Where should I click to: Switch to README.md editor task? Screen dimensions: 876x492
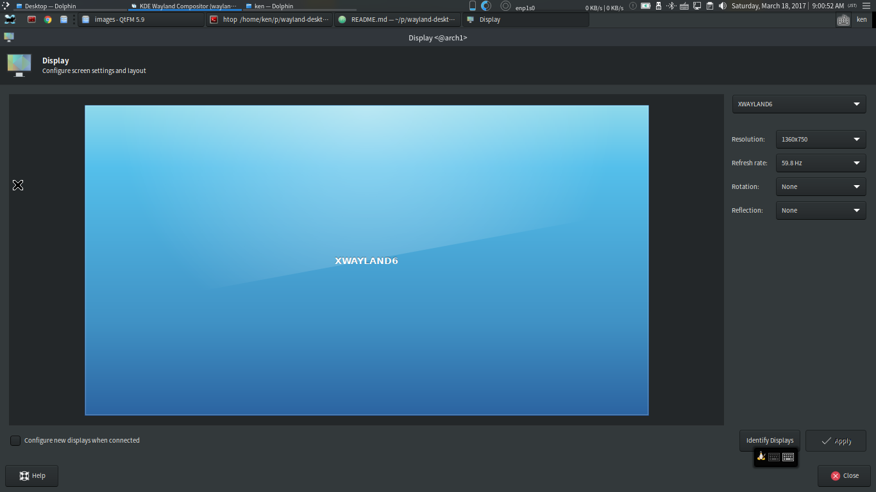398,20
